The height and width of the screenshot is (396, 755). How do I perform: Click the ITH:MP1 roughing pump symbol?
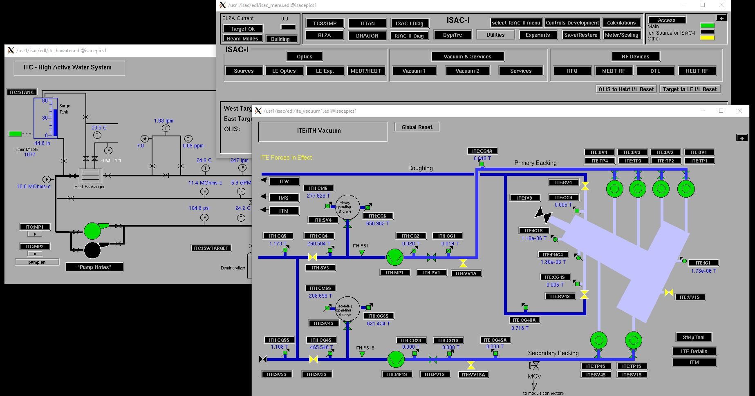(x=395, y=257)
